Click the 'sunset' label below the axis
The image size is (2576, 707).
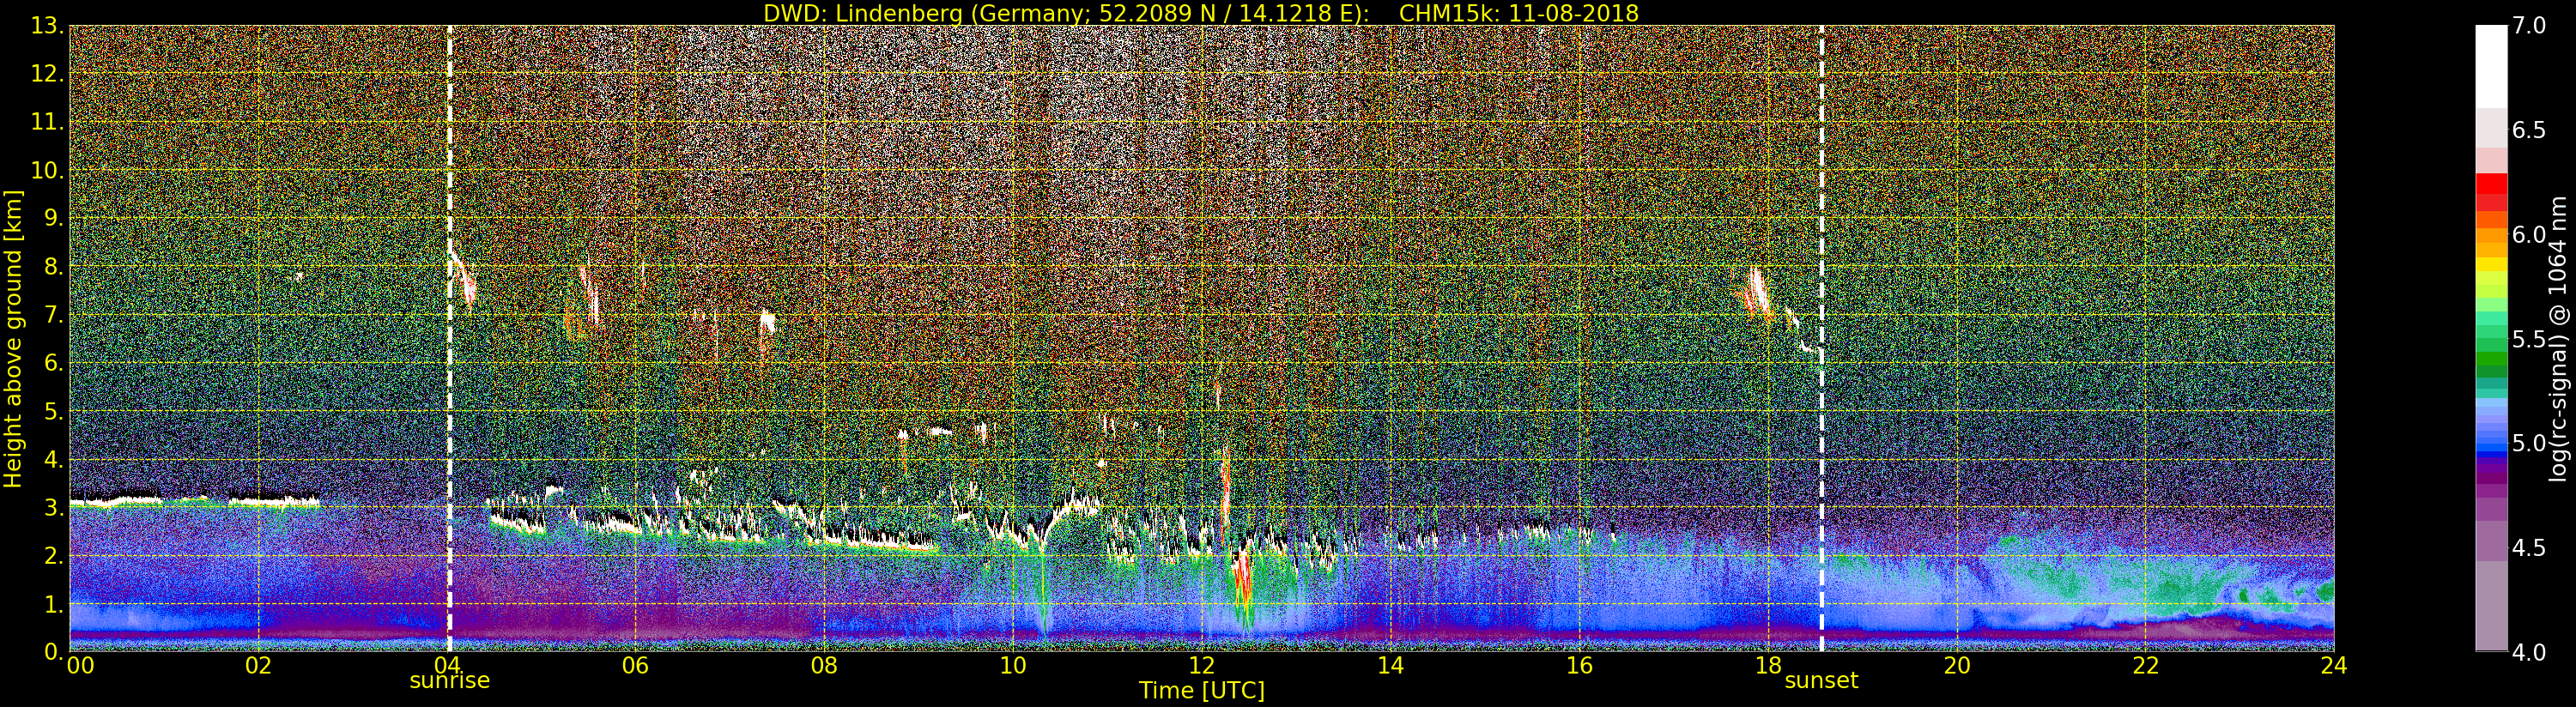pos(1821,680)
